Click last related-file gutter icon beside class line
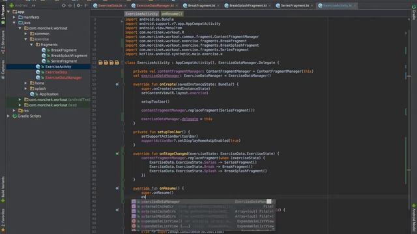 click(x=117, y=63)
